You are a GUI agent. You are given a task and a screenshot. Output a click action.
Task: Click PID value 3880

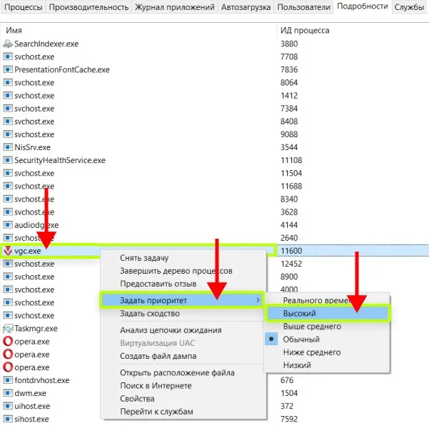pos(289,44)
